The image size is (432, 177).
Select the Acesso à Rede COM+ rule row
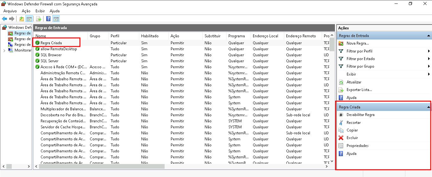[x=182, y=67]
